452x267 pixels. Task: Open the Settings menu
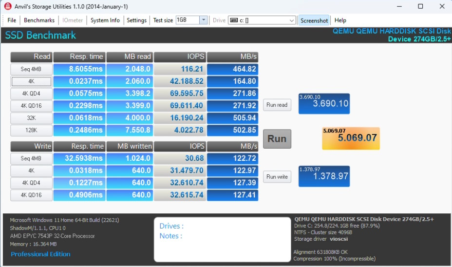click(137, 20)
